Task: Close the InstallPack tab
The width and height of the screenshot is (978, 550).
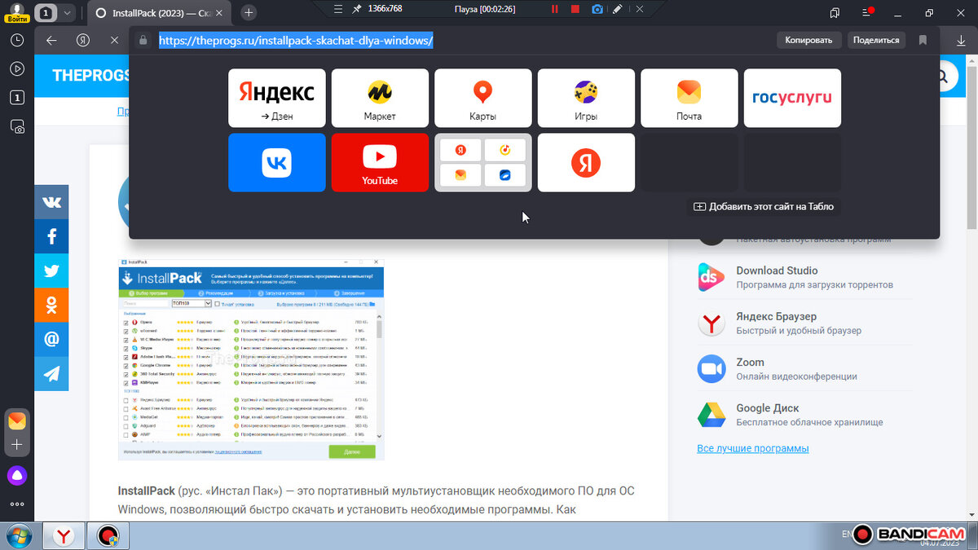Action: [x=218, y=13]
